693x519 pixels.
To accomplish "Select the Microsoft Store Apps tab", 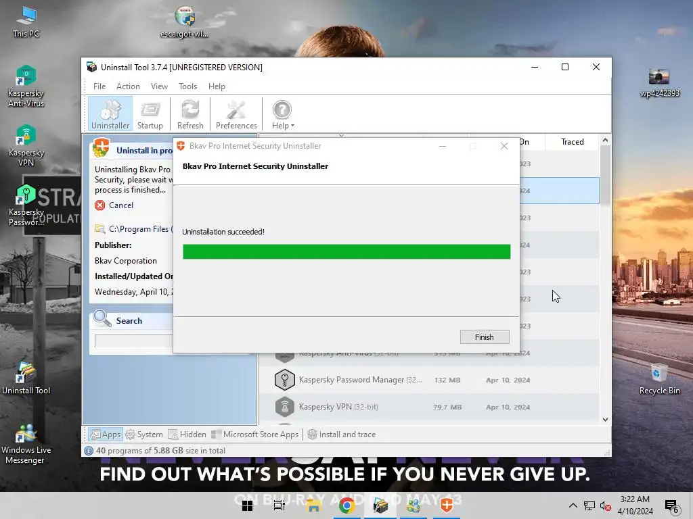I will coord(255,435).
